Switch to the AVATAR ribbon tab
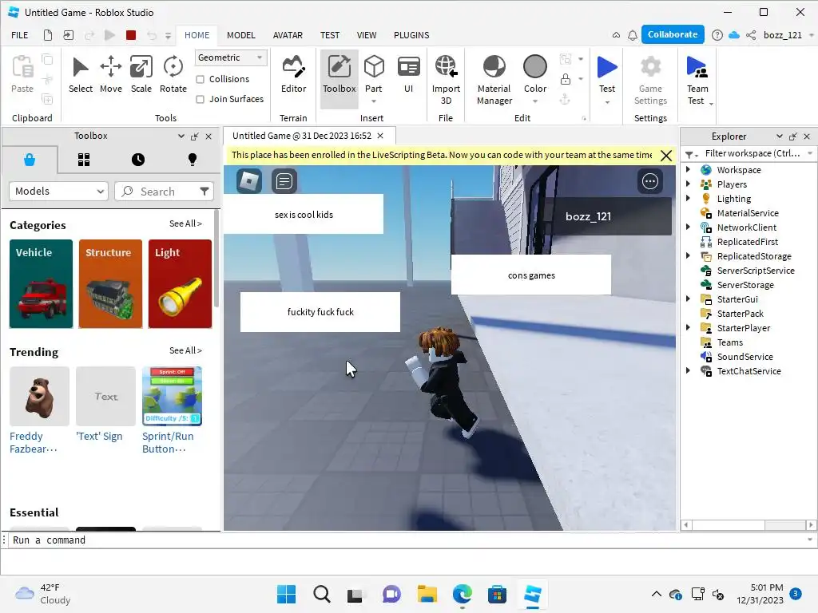Screen dimensions: 818x613 (x=288, y=35)
